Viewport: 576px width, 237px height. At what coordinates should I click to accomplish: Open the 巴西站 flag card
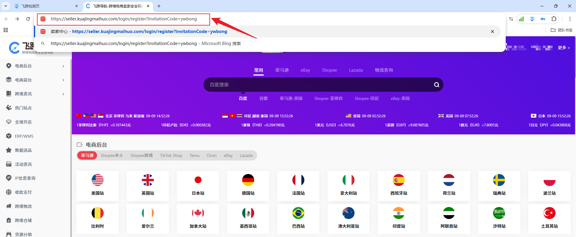tap(298, 219)
